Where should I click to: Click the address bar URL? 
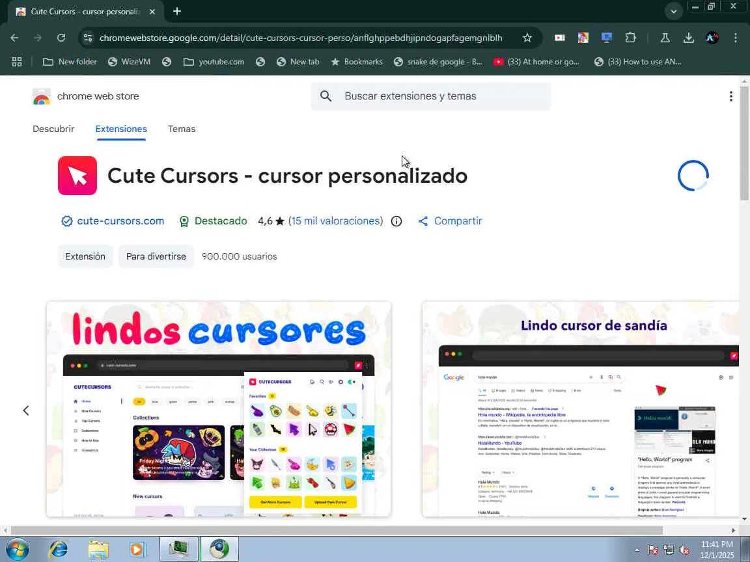[x=301, y=38]
